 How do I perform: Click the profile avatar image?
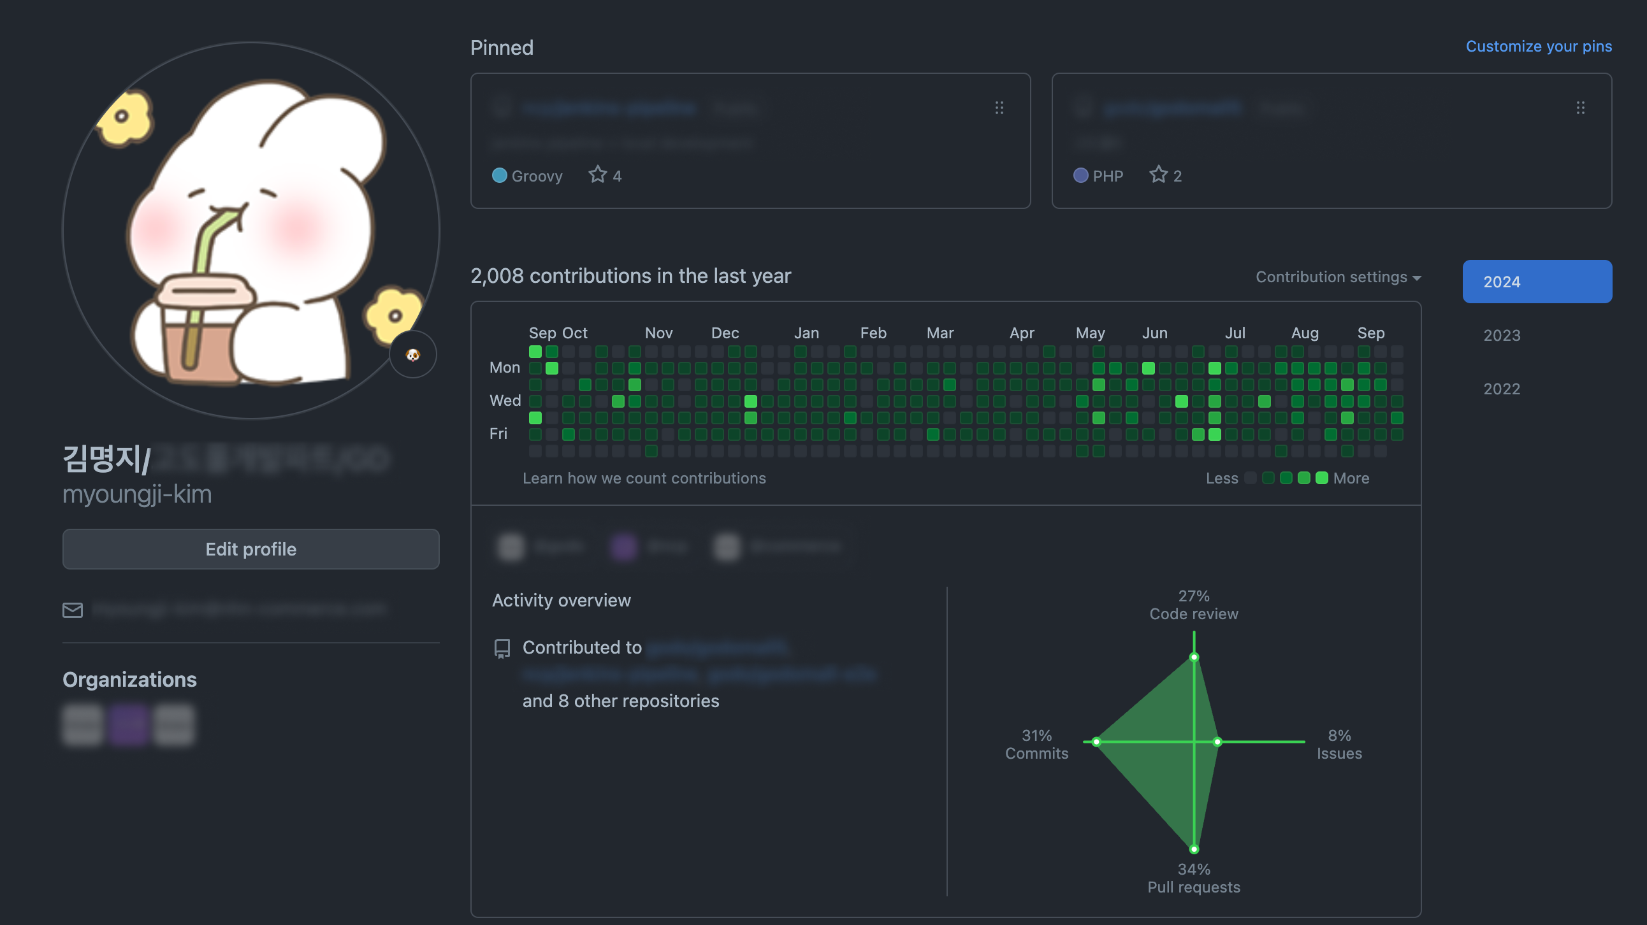click(250, 230)
